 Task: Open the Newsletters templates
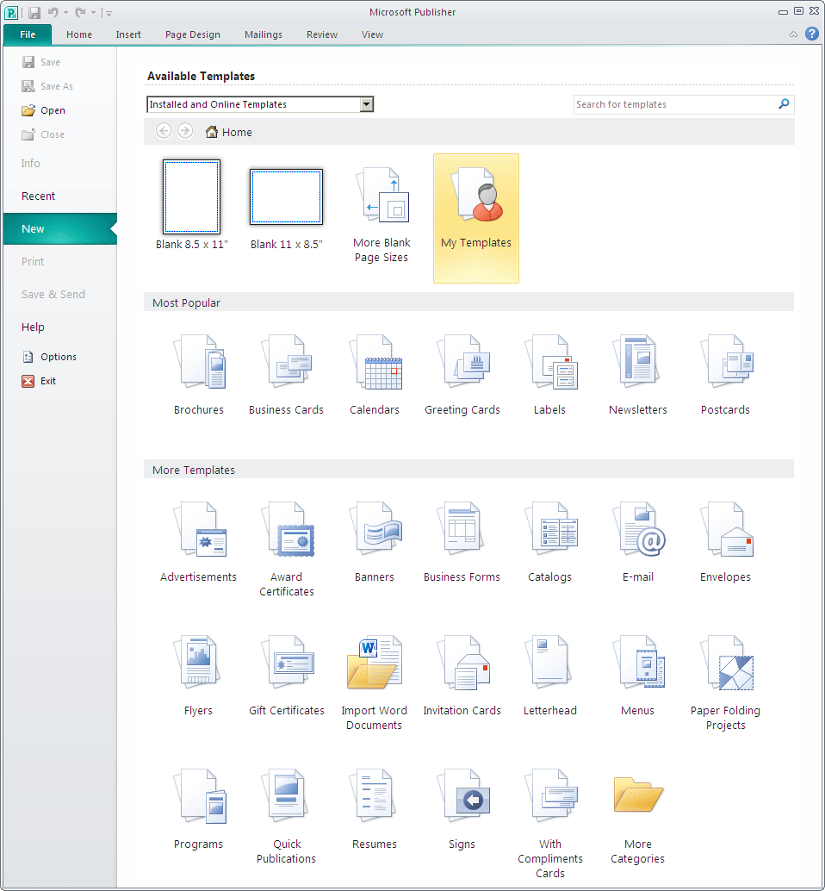coord(637,375)
